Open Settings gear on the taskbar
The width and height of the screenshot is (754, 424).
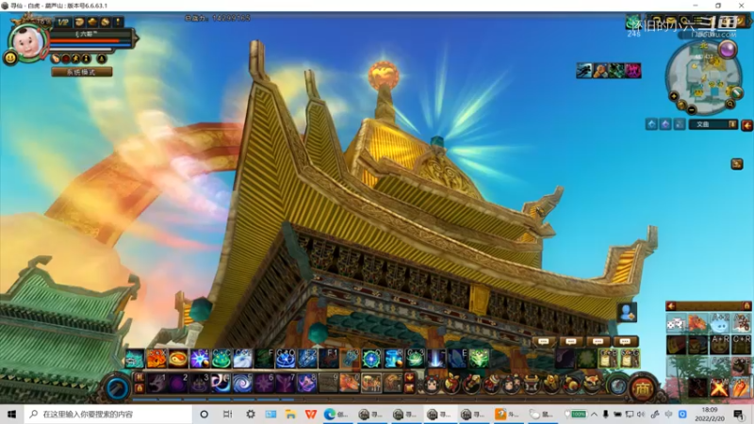click(250, 414)
